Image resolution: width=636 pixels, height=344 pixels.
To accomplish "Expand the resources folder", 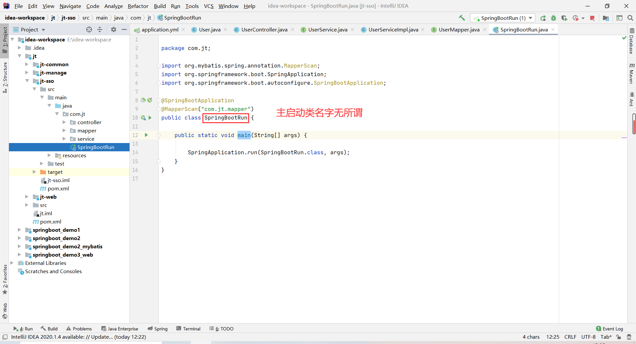I will point(49,155).
